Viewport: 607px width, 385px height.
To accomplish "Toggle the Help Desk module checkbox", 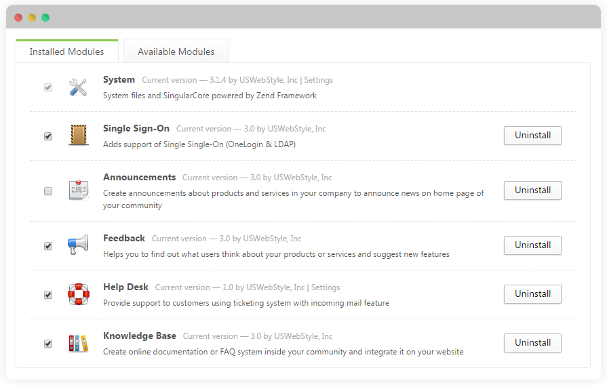I will tap(48, 295).
